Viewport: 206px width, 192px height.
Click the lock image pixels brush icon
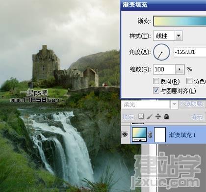[150, 117]
